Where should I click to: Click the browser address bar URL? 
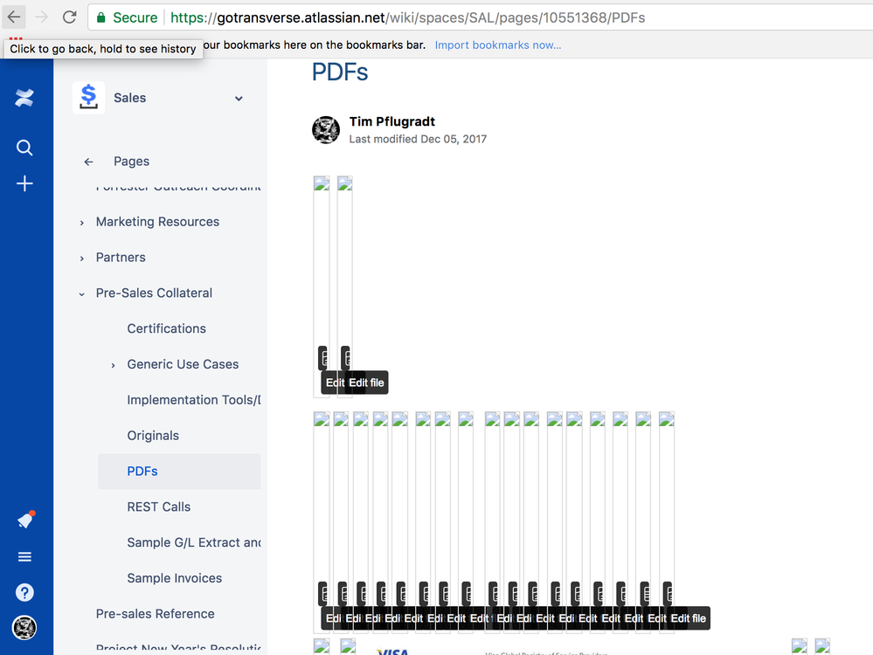(x=407, y=17)
